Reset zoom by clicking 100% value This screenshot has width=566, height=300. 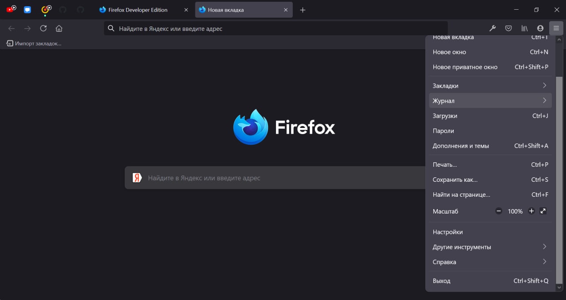[x=515, y=211]
